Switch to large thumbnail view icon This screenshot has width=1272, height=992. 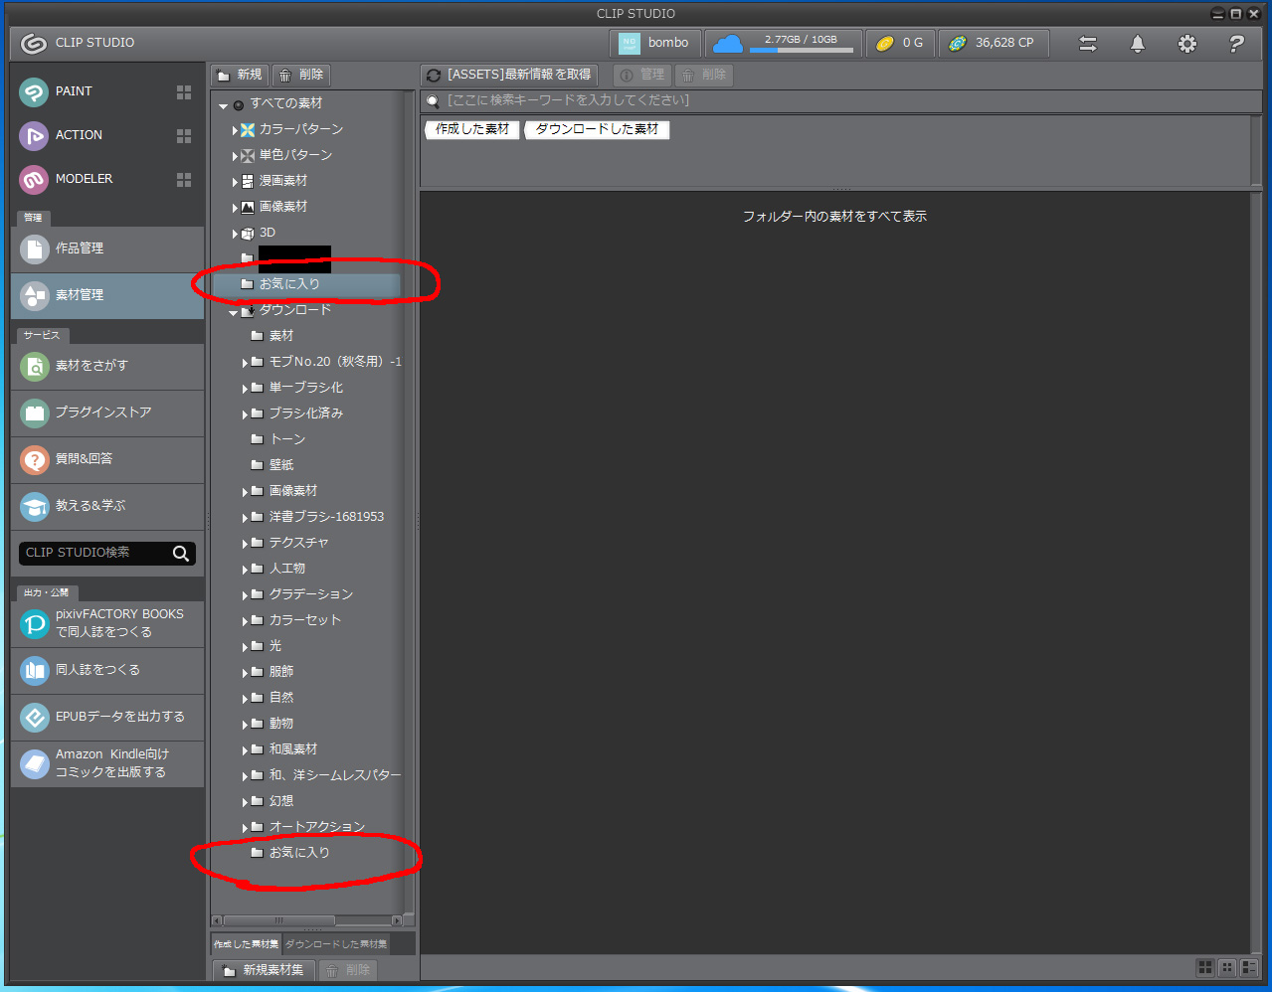pos(1205,967)
